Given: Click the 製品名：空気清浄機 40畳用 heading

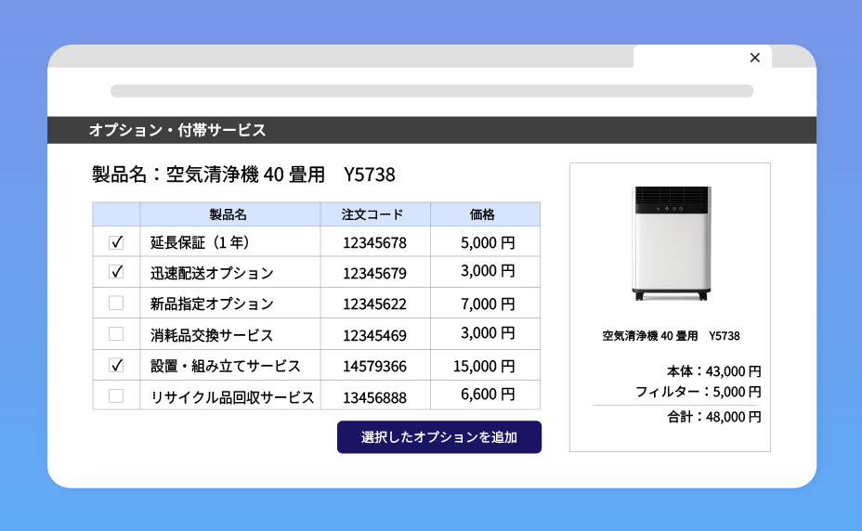Looking at the screenshot, I should pyautogui.click(x=243, y=175).
